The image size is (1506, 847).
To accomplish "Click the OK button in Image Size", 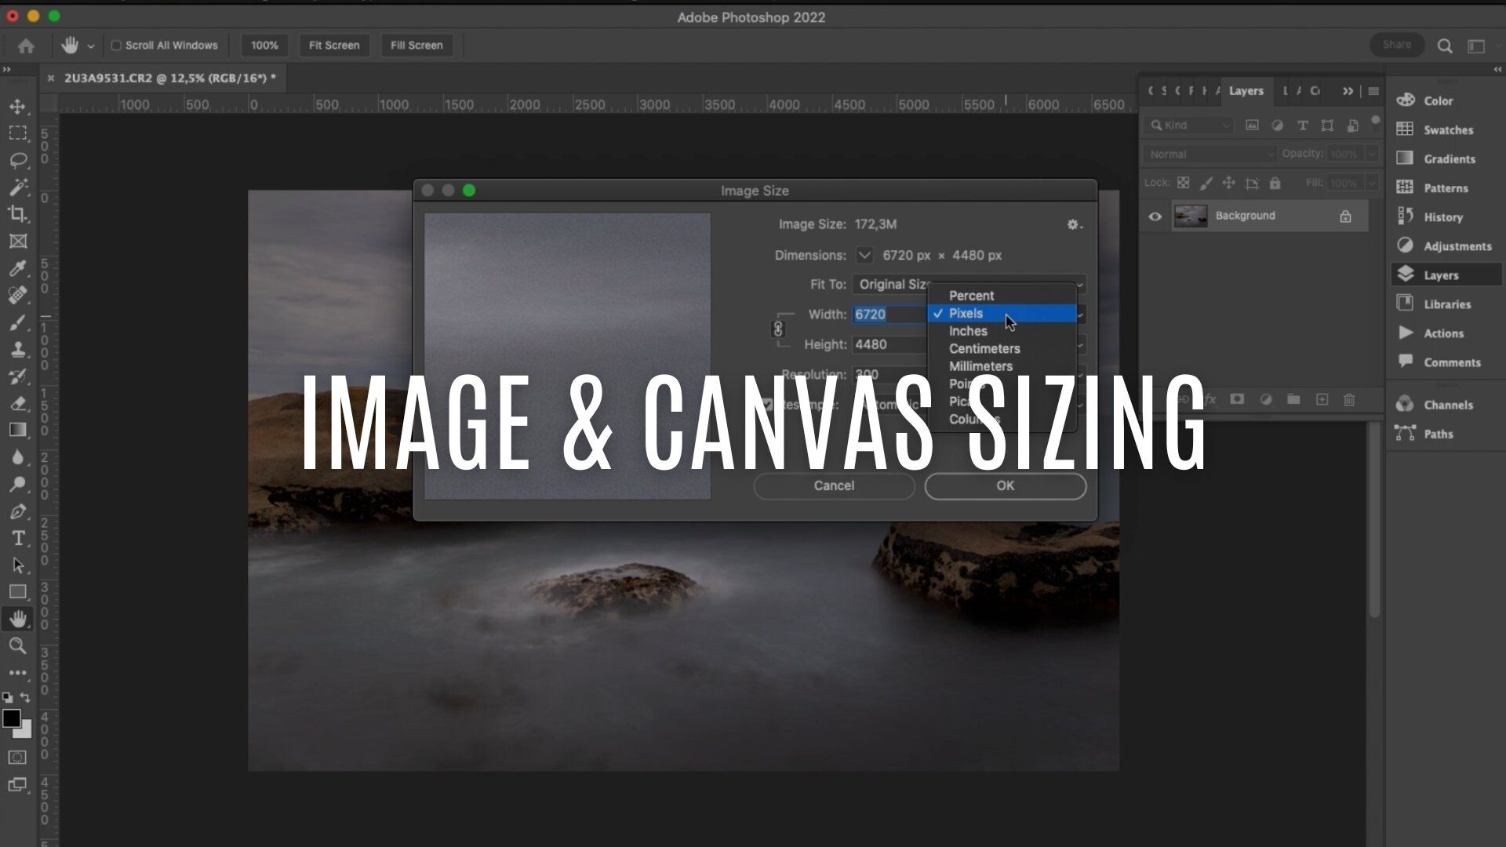I will click(x=1005, y=485).
